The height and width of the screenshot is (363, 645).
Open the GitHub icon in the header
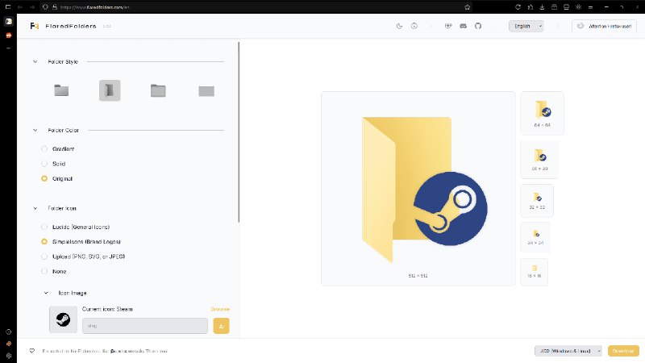point(478,26)
